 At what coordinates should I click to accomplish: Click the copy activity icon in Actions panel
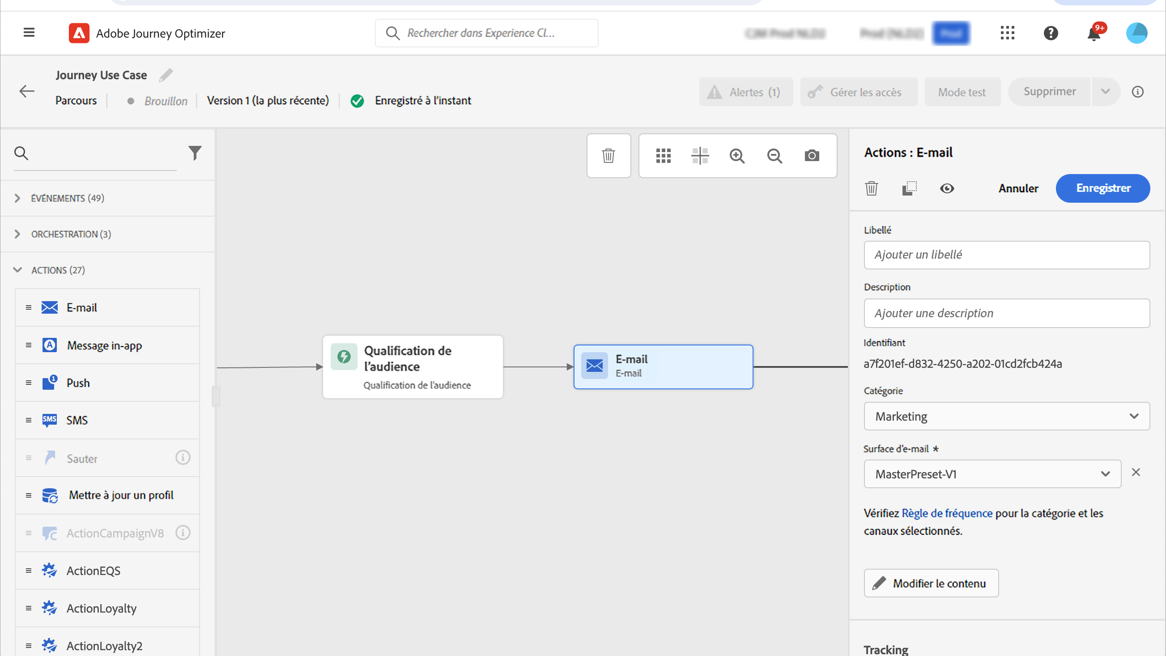click(x=909, y=188)
